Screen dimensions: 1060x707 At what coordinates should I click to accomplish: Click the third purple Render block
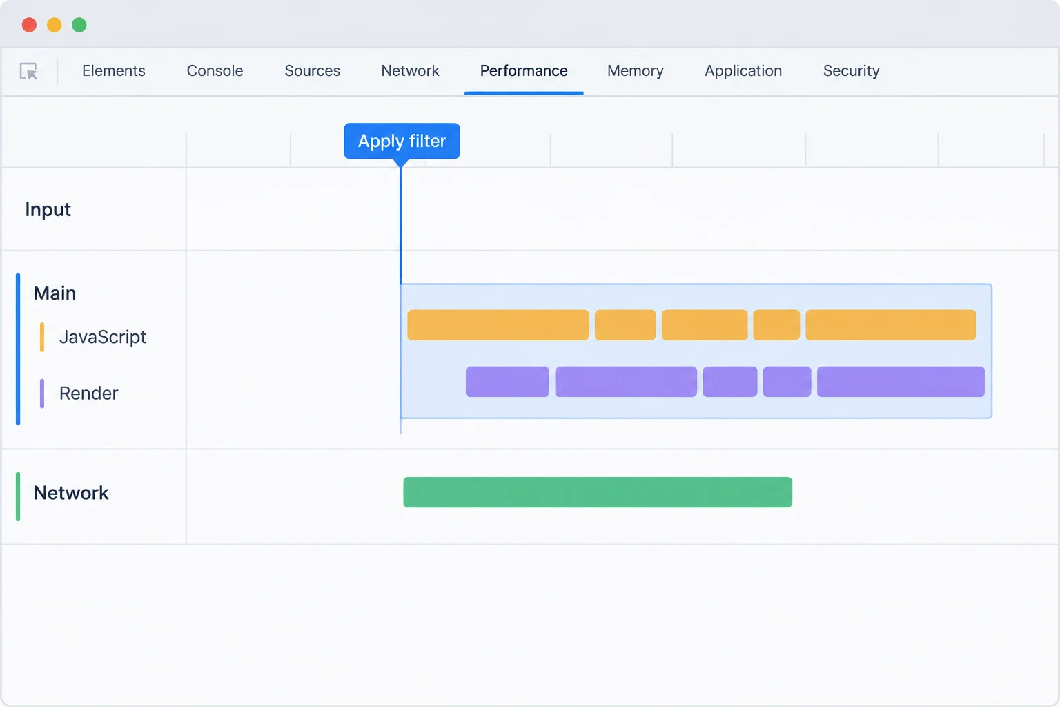pyautogui.click(x=730, y=382)
